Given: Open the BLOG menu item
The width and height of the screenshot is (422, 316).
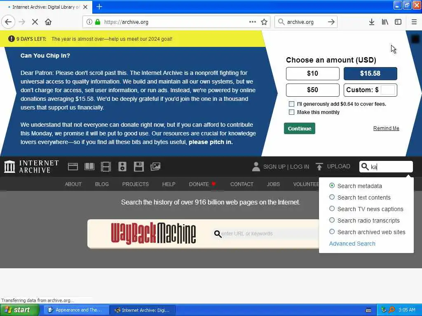Looking at the screenshot, I should (x=102, y=184).
